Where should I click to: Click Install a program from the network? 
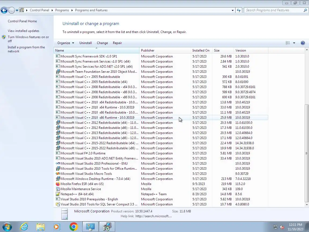pyautogui.click(x=26, y=49)
